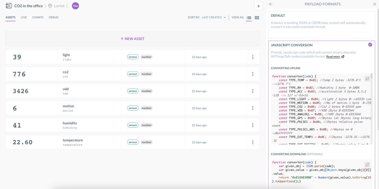Click the sensor tag on humidity row
The height and width of the screenshot is (189, 379).
tap(133, 125)
